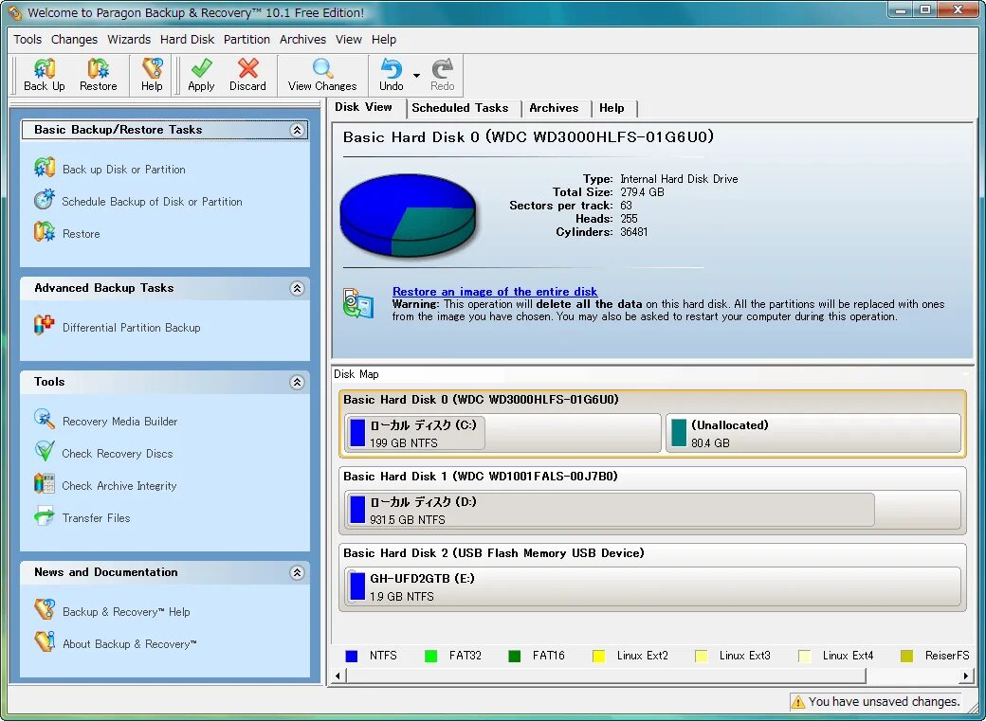This screenshot has width=986, height=721.
Task: Click the horizontal scrollbar right arrow
Action: [x=966, y=676]
